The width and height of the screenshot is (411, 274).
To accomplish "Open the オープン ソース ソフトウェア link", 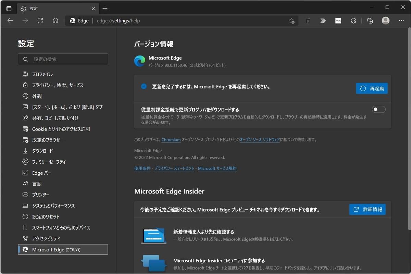I will pyautogui.click(x=260, y=140).
